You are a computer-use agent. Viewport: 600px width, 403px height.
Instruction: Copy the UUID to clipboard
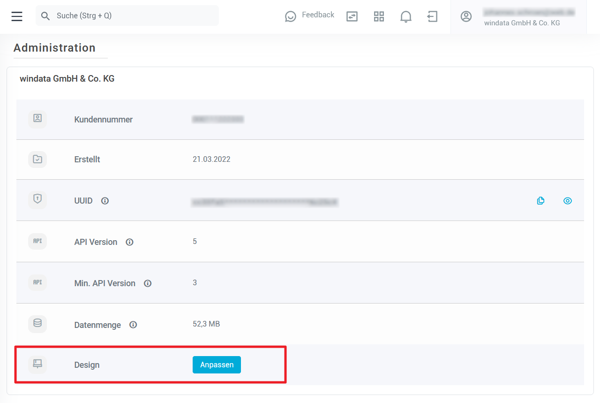click(x=540, y=201)
